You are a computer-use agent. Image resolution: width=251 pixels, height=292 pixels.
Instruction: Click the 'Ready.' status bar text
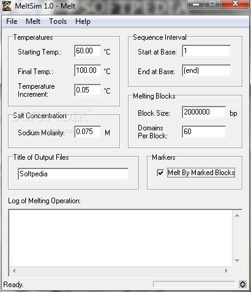13,285
